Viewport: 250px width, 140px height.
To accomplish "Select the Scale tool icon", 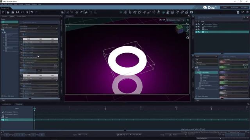I will [x=149, y=12].
